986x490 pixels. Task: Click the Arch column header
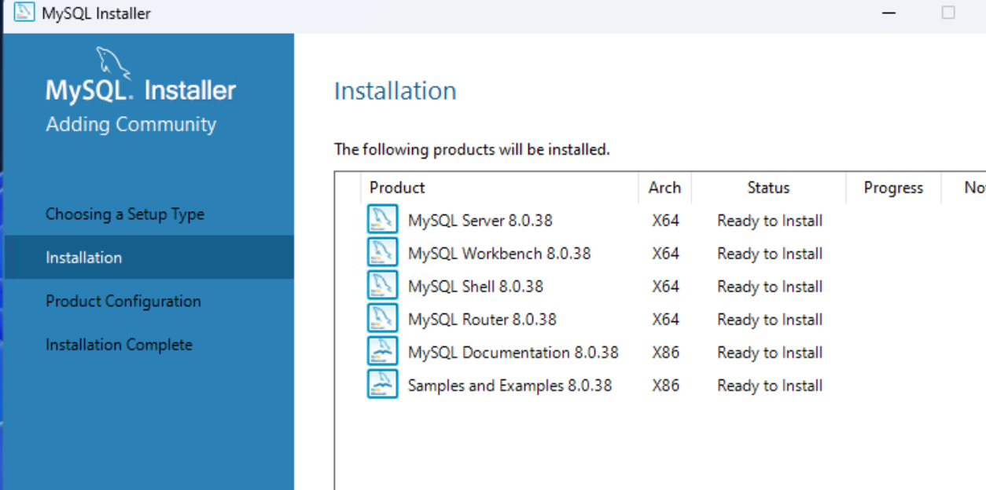pyautogui.click(x=664, y=188)
